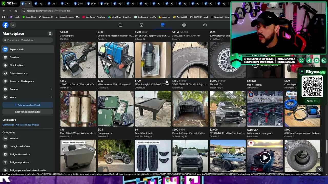Click the browser address bar URL
Image resolution: width=328 pixels, height=184 pixels.
tap(49, 11)
